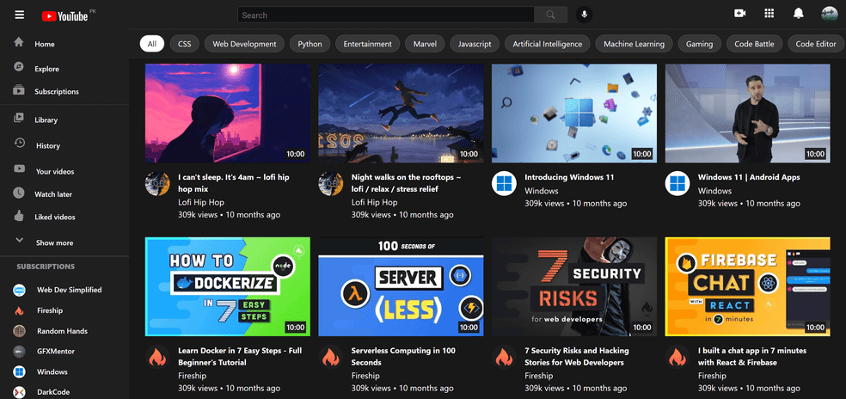Click the Your videos icon
Image resolution: width=846 pixels, height=399 pixels.
(x=20, y=169)
